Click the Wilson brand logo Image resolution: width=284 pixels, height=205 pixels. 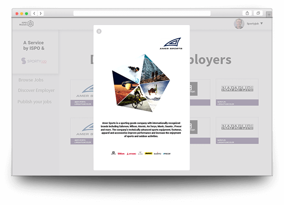[x=121, y=153]
